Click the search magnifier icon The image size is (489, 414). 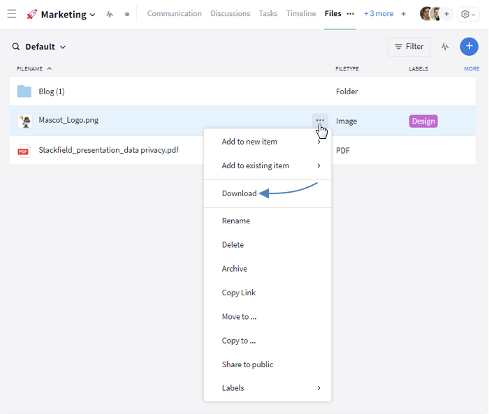coord(16,47)
